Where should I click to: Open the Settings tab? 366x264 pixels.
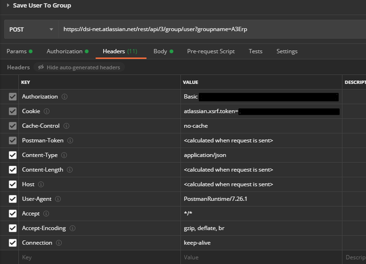click(287, 51)
